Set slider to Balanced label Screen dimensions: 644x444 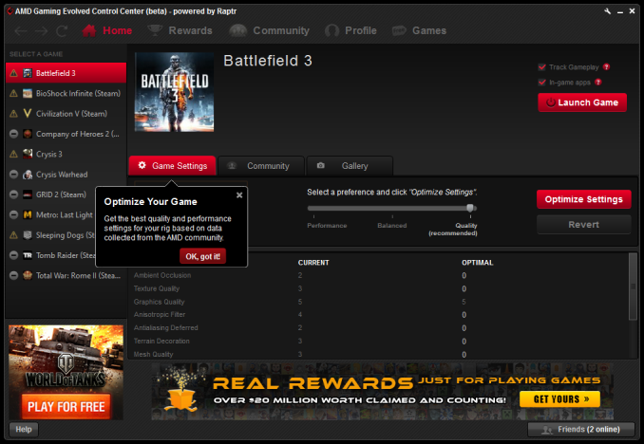[x=392, y=225]
